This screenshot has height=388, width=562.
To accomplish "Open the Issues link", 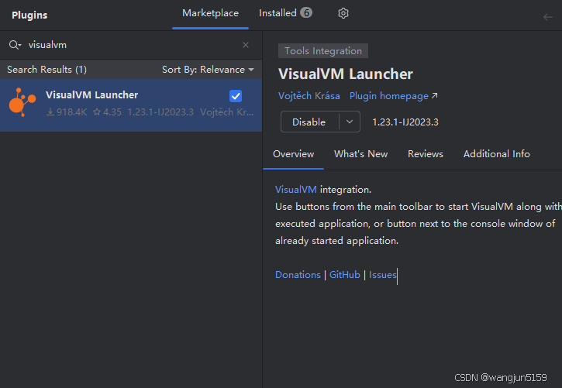I will (x=382, y=274).
